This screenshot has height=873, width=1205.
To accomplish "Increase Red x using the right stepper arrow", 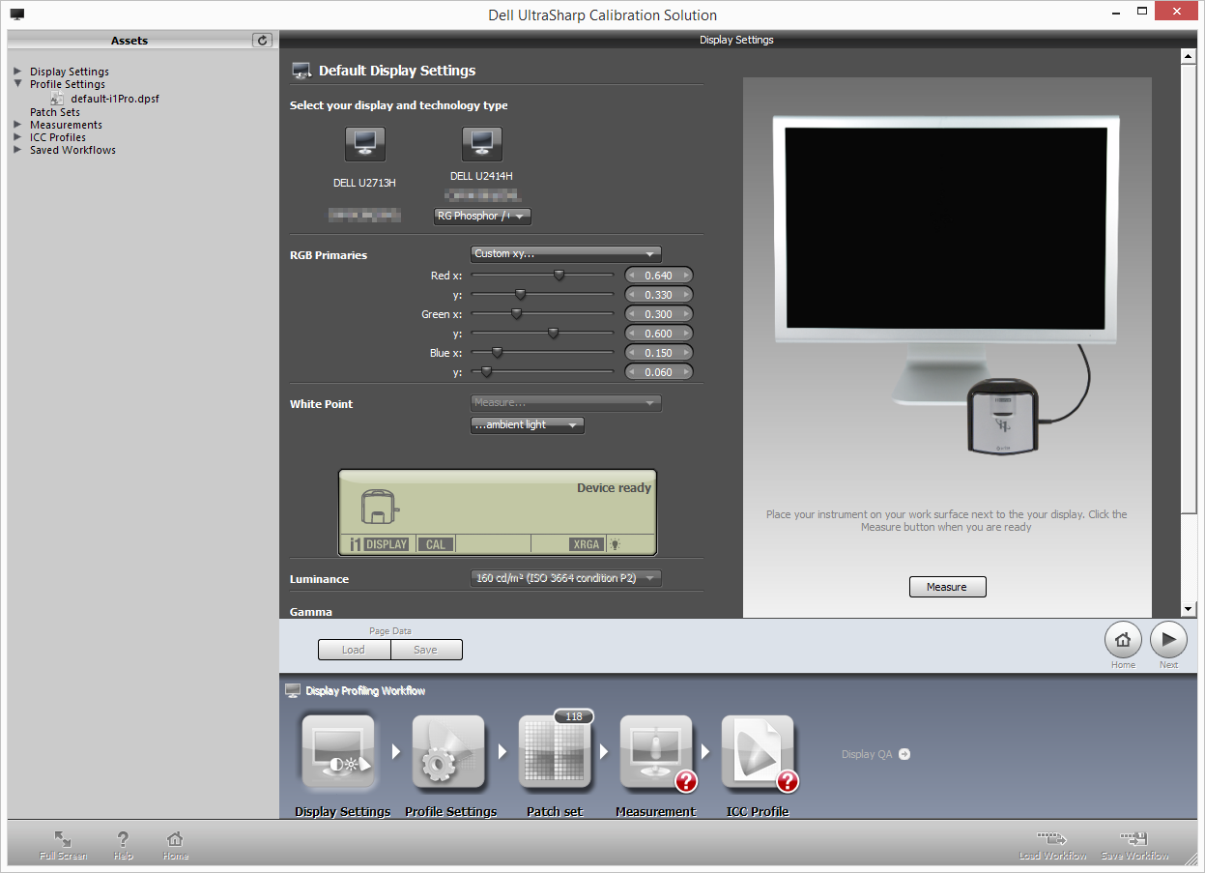I will pyautogui.click(x=686, y=276).
